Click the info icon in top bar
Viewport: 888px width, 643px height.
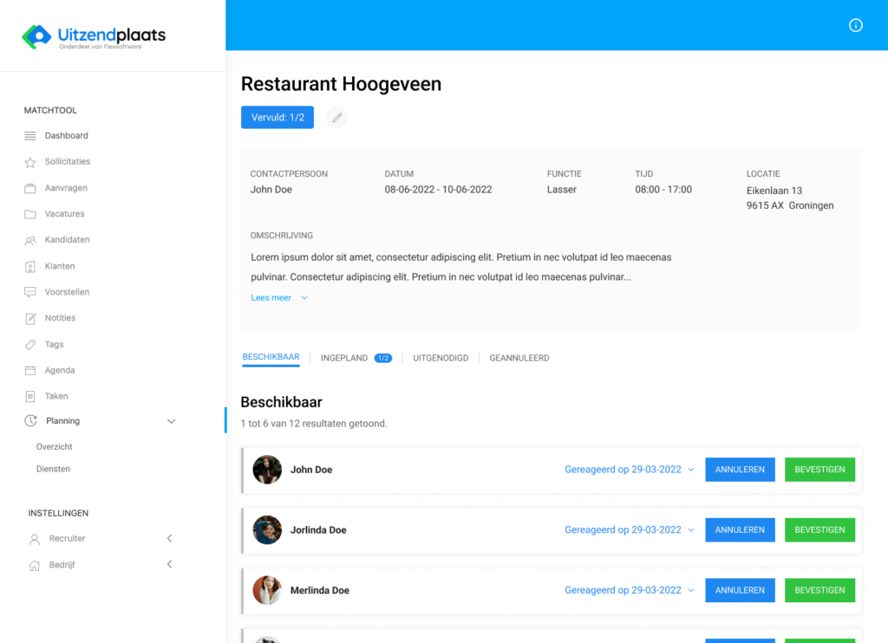click(x=855, y=25)
